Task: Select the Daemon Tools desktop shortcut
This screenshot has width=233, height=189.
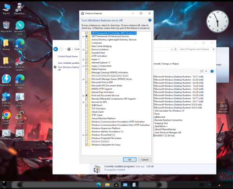Action: (6, 80)
